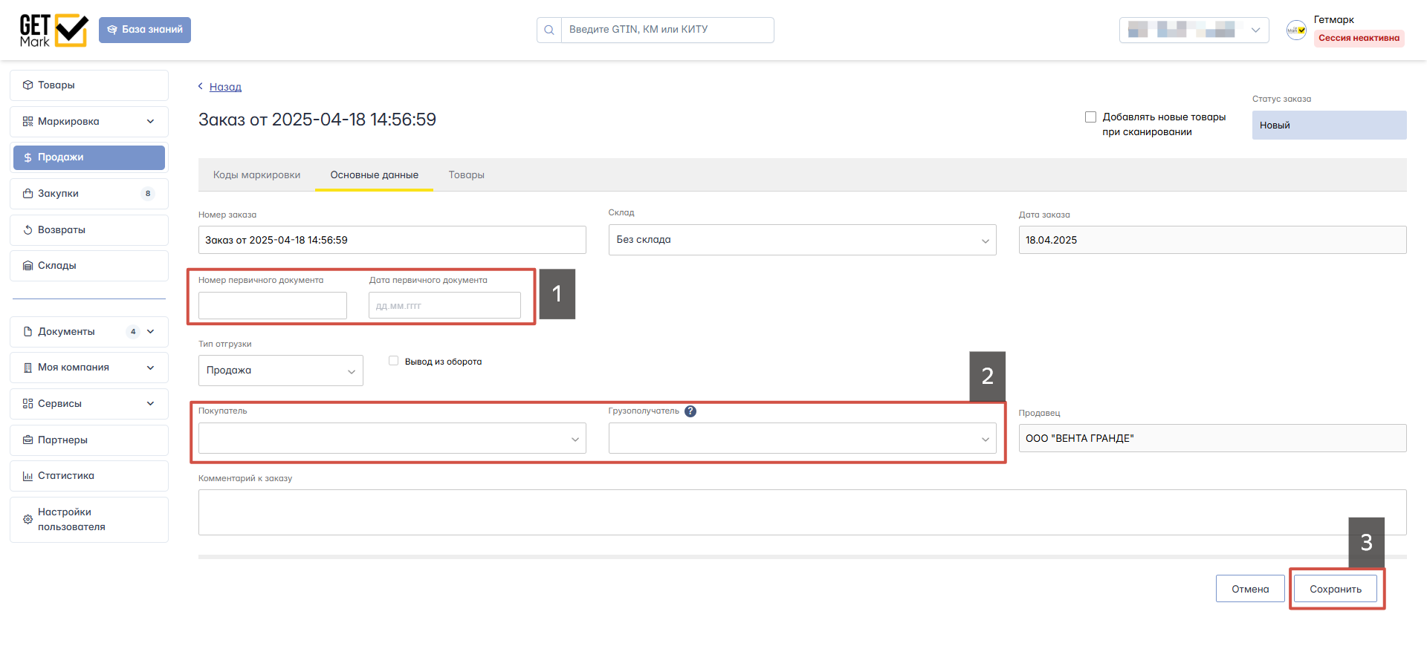
Task: Click the Маркировка QR icon
Action: 27,122
